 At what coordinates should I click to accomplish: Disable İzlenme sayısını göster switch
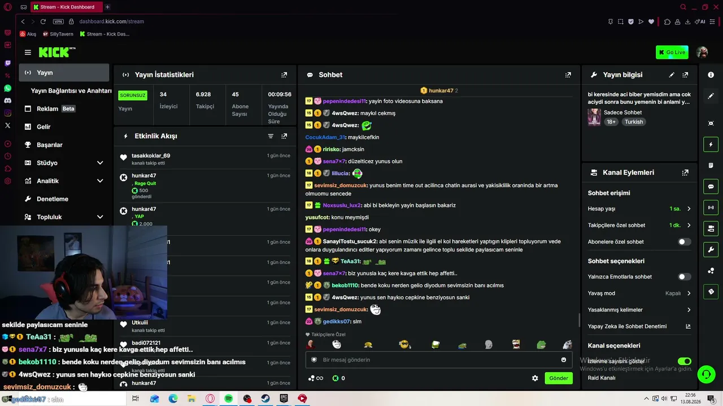click(684, 361)
